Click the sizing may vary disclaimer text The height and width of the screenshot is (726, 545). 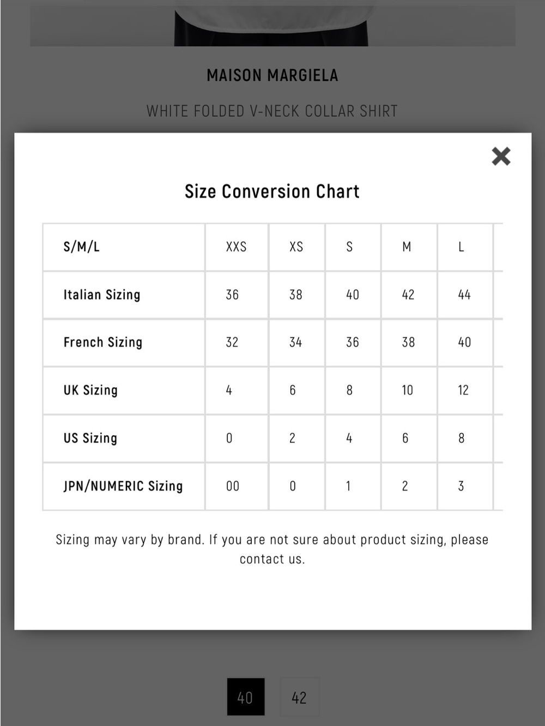point(272,549)
